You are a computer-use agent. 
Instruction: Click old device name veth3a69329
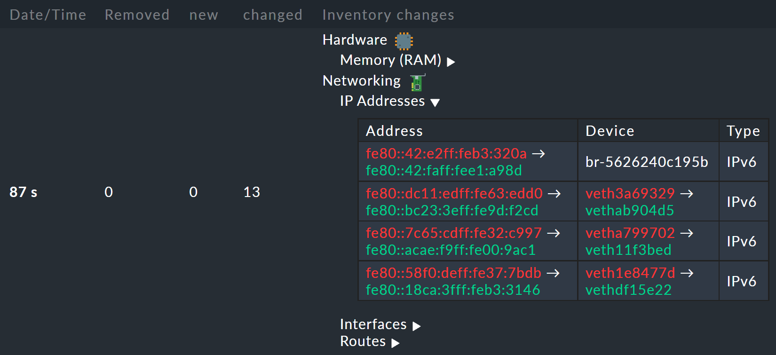630,193
